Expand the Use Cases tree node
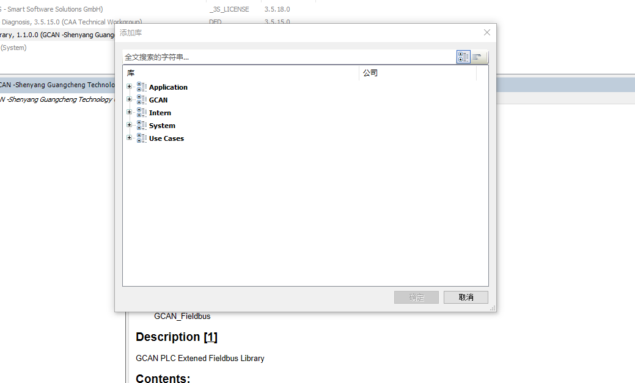 click(x=129, y=138)
